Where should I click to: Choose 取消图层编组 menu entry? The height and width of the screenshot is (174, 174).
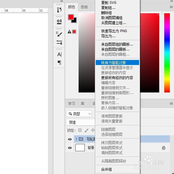[117, 18]
